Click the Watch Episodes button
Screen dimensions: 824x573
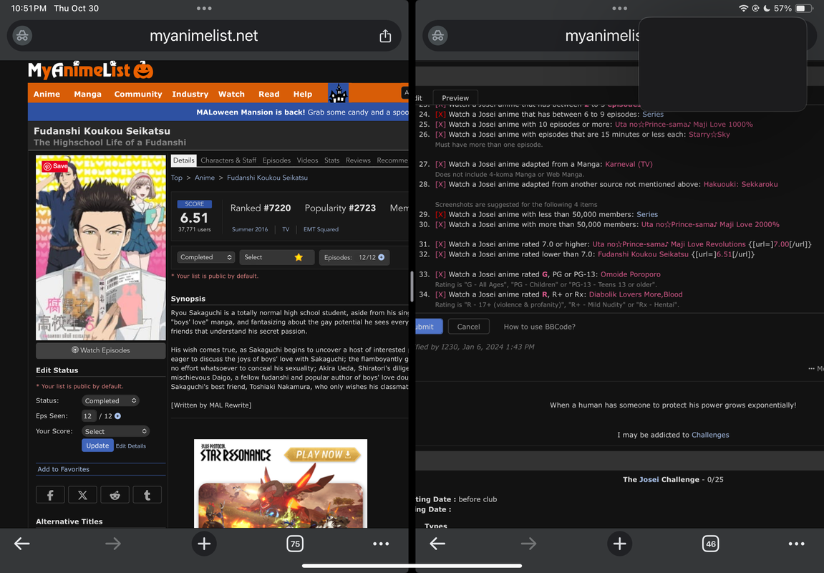click(100, 350)
